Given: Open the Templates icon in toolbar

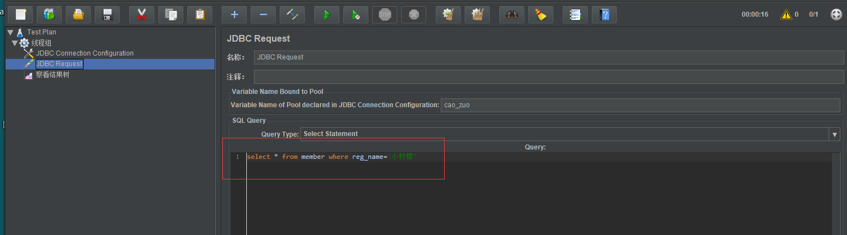Looking at the screenshot, I should 50,14.
